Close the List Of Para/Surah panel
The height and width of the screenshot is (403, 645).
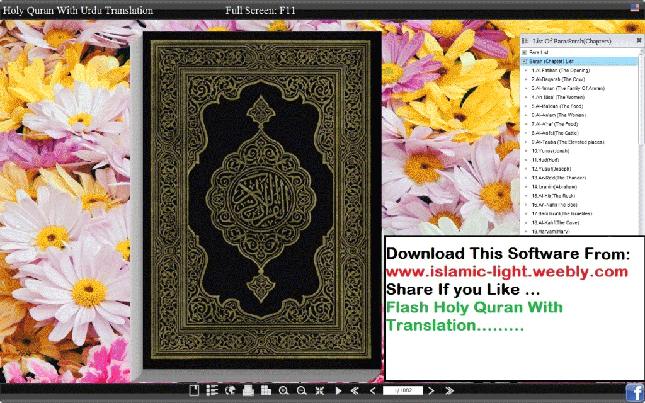point(639,40)
